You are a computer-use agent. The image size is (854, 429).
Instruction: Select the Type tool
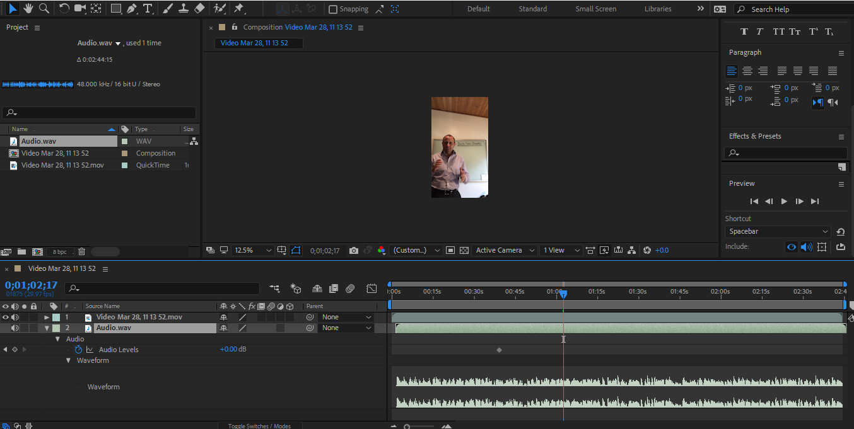tap(149, 8)
